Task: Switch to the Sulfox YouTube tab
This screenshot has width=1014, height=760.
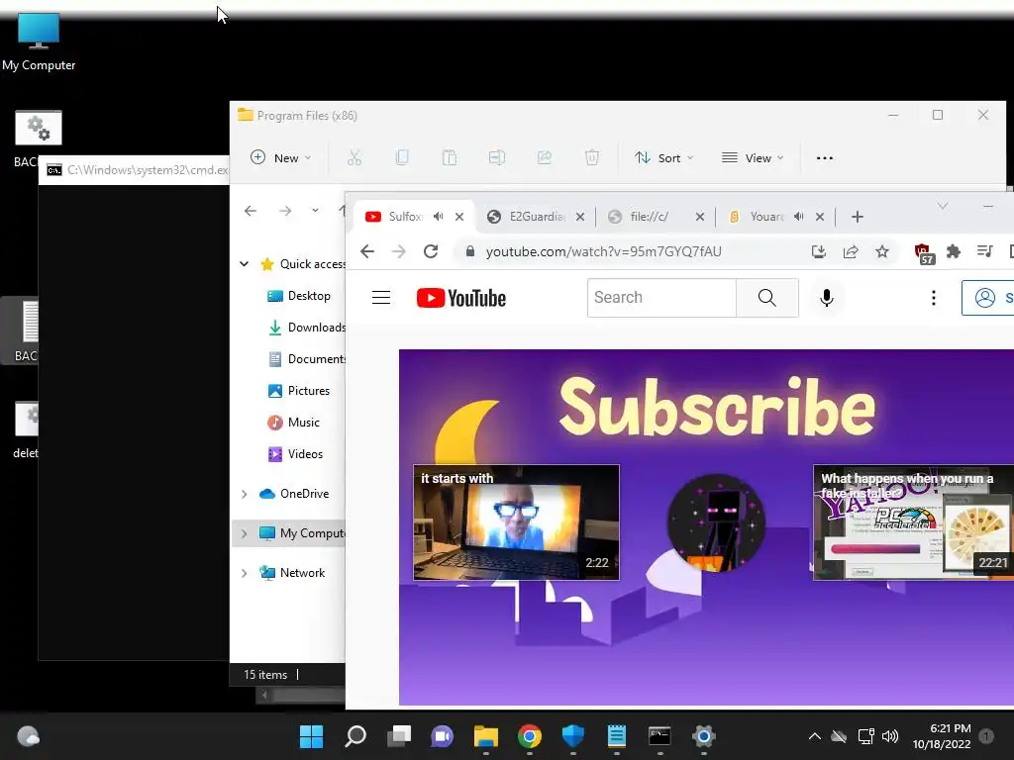Action: pos(413,217)
